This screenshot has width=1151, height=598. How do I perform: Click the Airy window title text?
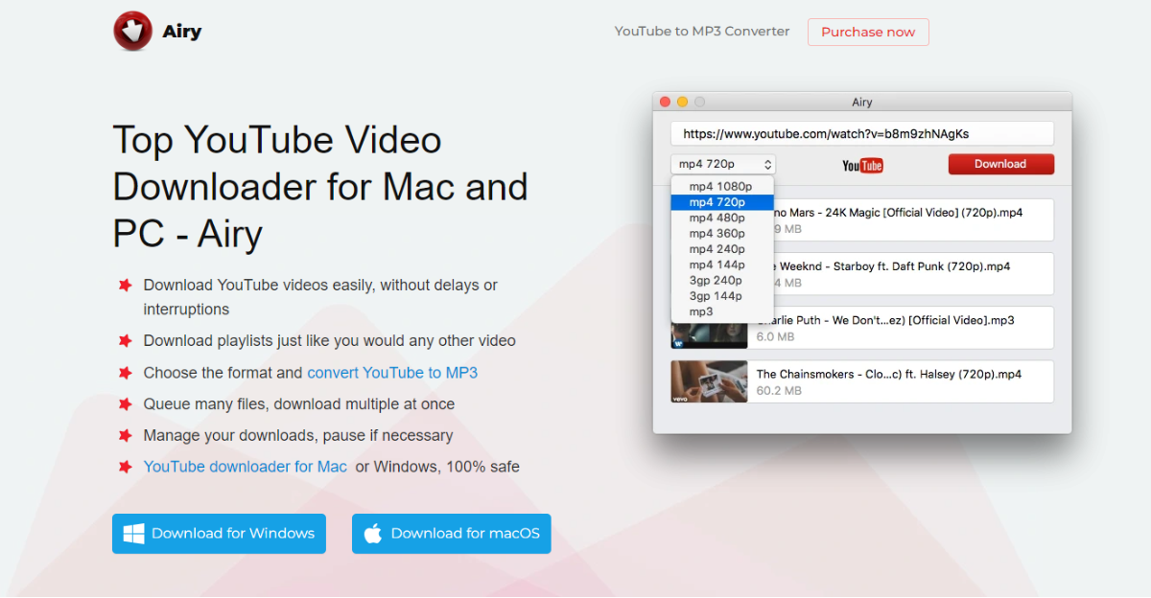point(862,103)
